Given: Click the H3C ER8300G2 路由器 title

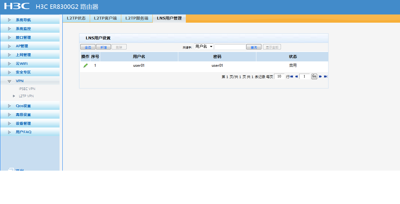Looking at the screenshot, I should click(67, 7).
